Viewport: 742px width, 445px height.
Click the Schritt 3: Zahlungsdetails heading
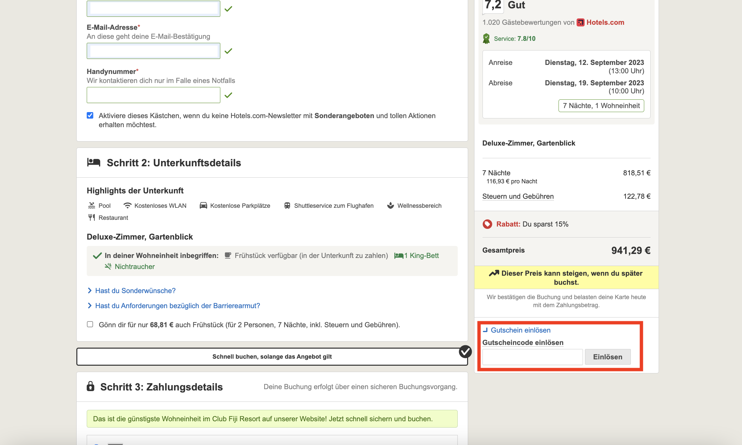161,387
